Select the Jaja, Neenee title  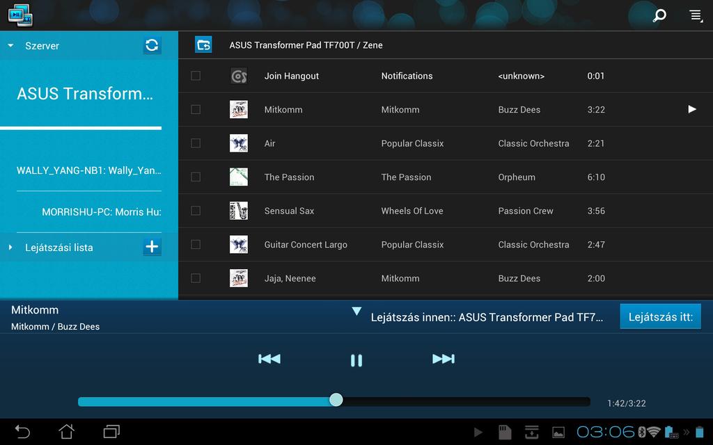click(x=290, y=278)
